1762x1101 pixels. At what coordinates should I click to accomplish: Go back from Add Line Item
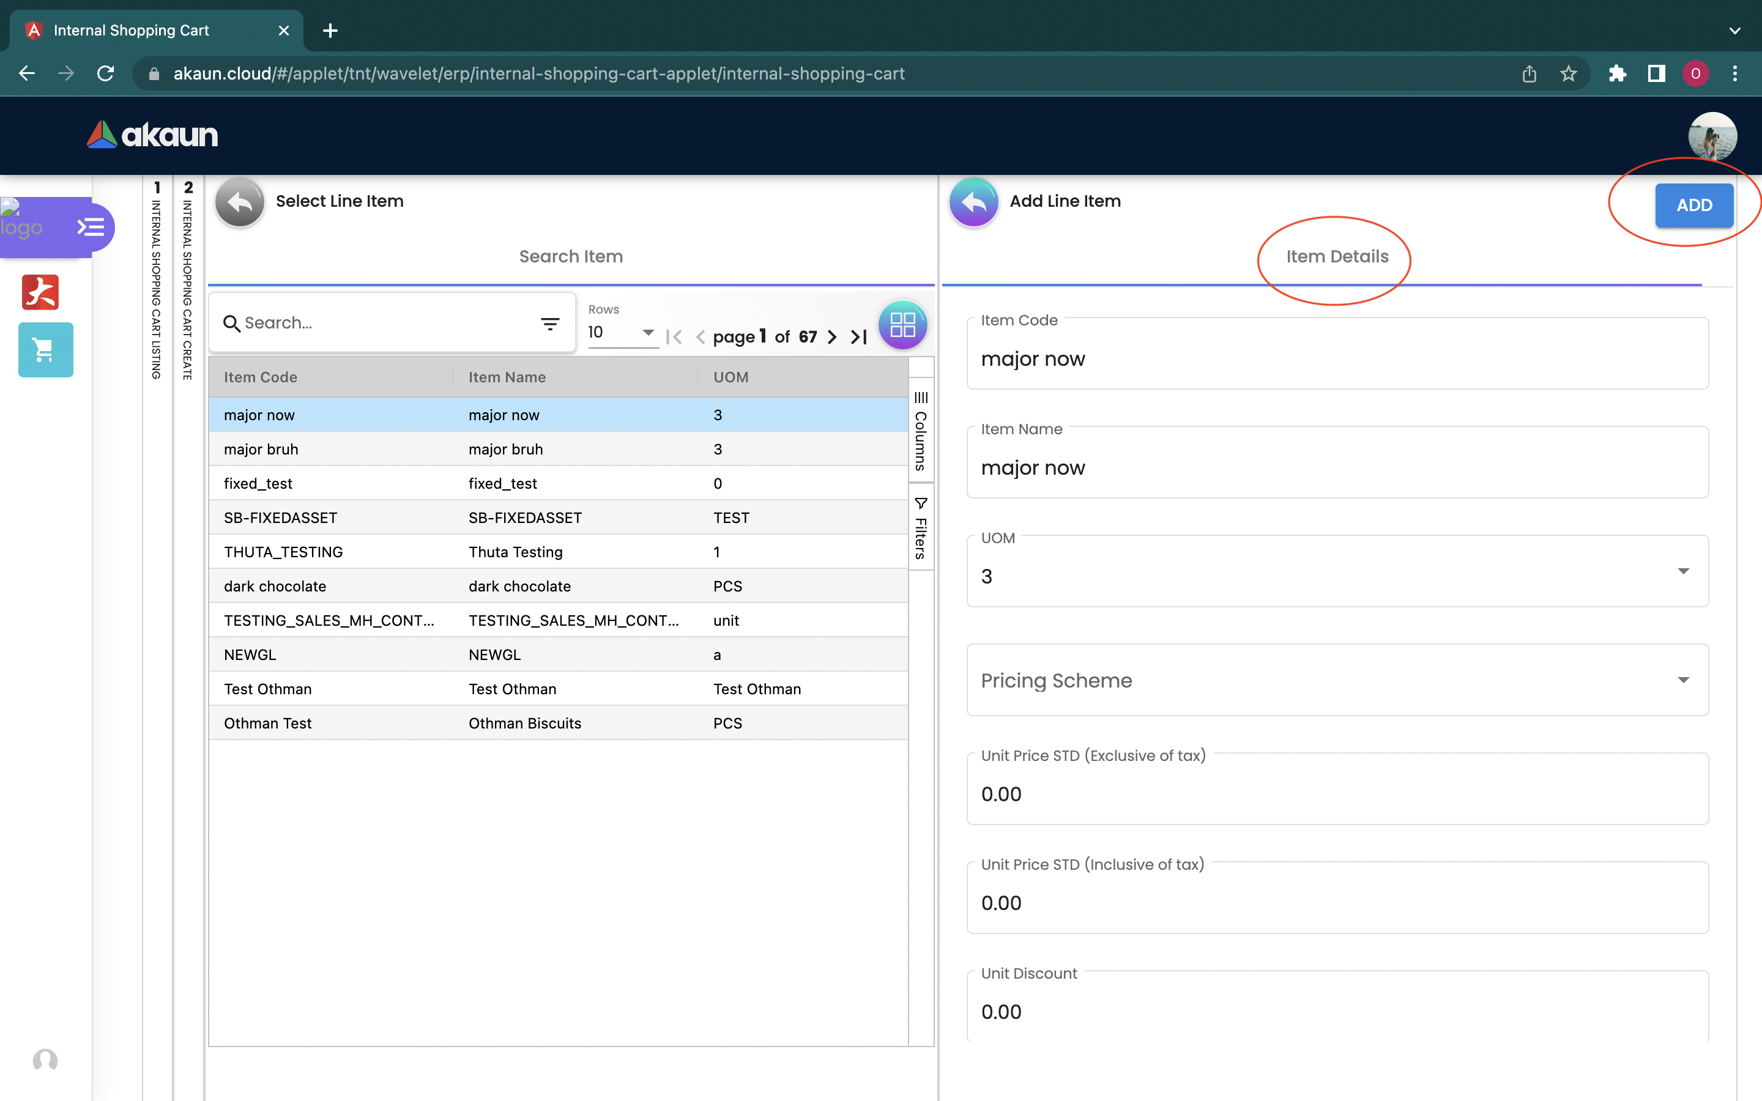coord(973,202)
